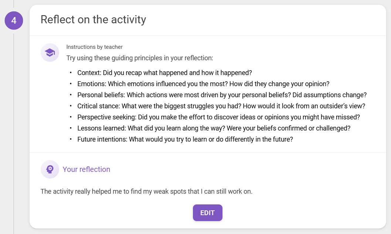Select the step 4 circle marker
The width and height of the screenshot is (391, 234).
coord(14,20)
